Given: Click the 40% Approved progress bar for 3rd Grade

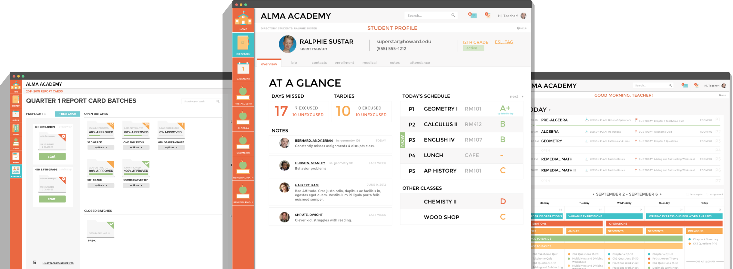Looking at the screenshot, I should click(101, 135).
